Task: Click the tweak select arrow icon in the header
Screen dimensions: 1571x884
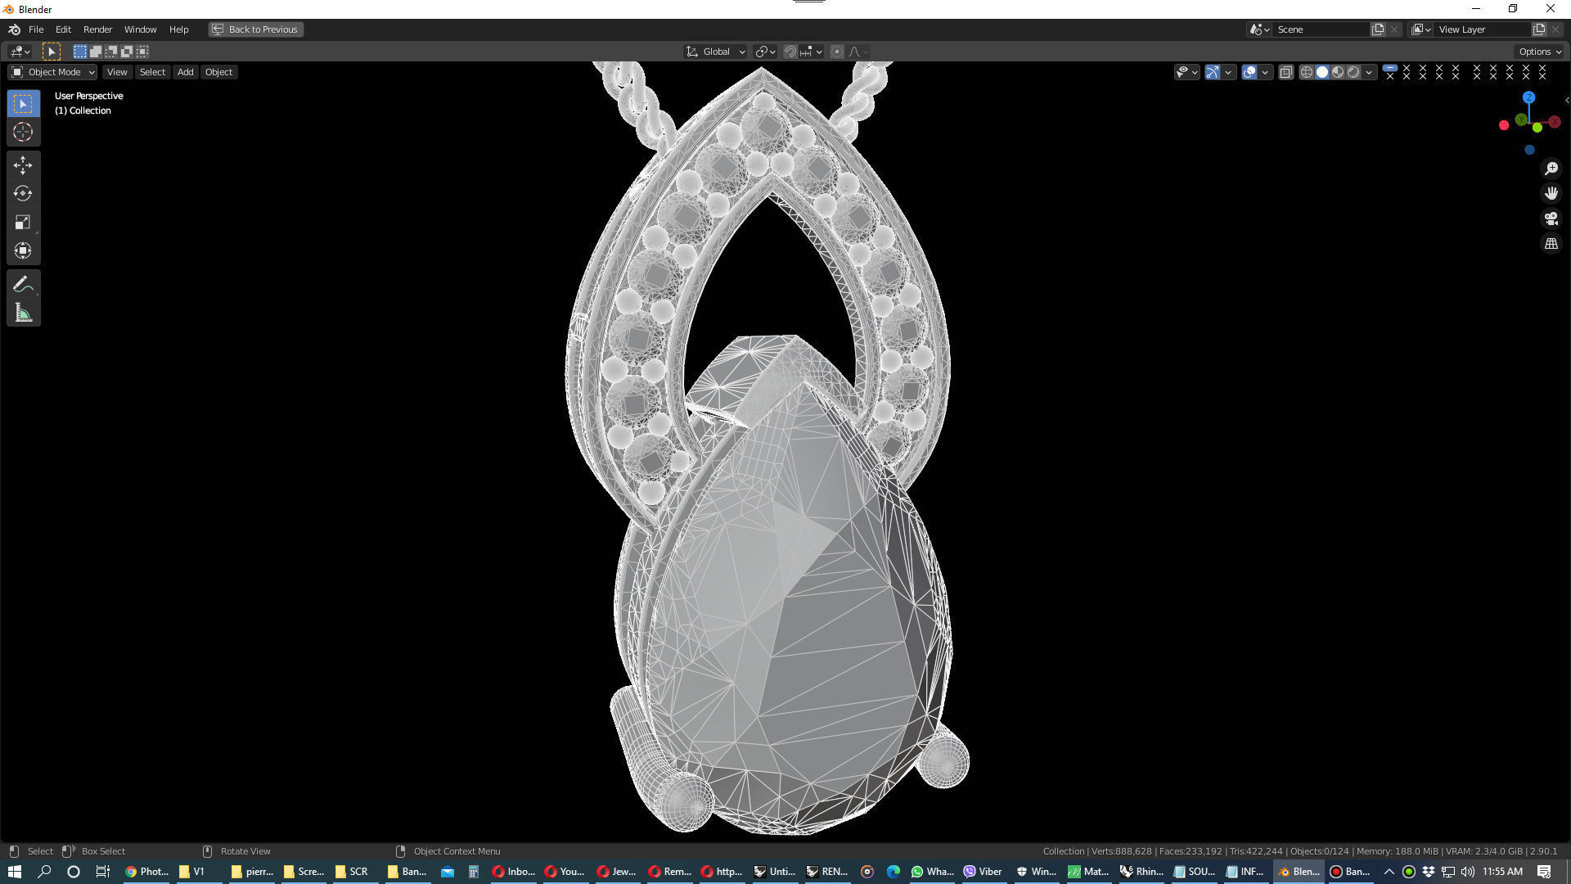Action: (52, 52)
